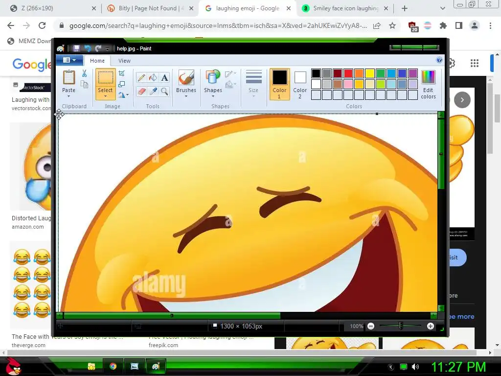Image resolution: width=501 pixels, height=376 pixels.
Task: Open Chrome tab search chevron
Action: (442, 8)
